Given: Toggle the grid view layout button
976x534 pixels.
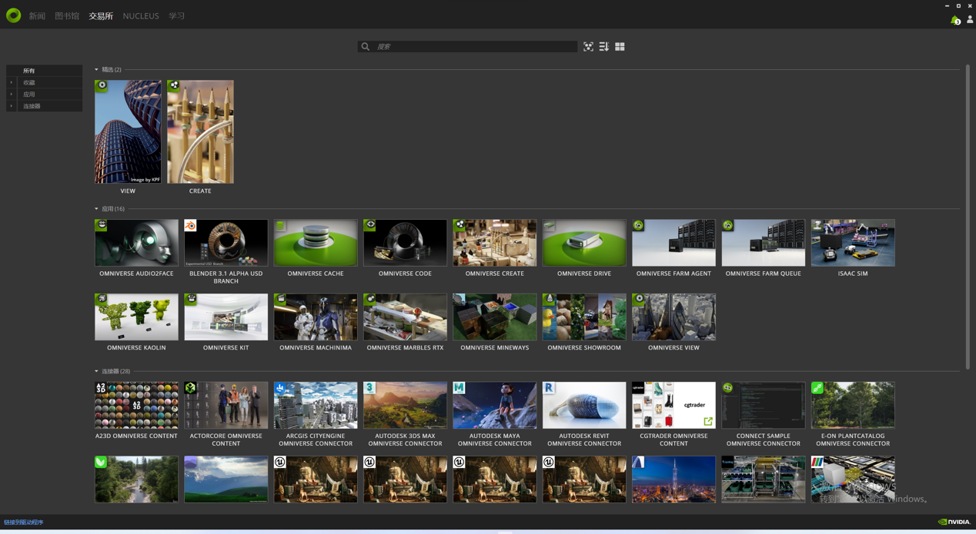Looking at the screenshot, I should tap(620, 47).
